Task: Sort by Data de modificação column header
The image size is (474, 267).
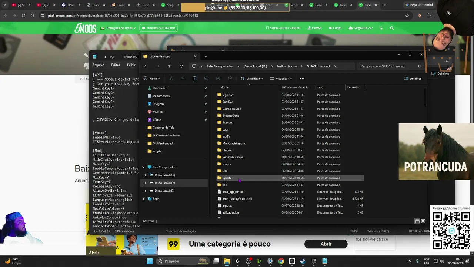Action: pyautogui.click(x=295, y=88)
